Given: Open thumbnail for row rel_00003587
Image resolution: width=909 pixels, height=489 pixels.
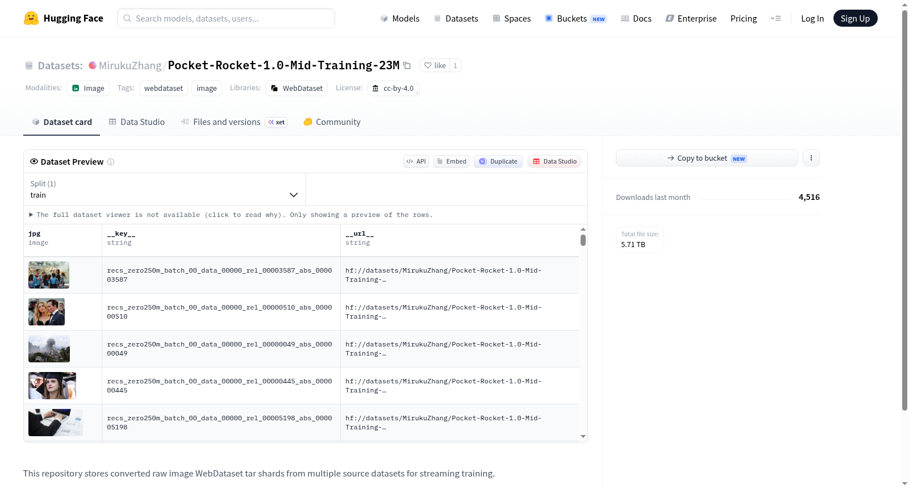Looking at the screenshot, I should [49, 275].
